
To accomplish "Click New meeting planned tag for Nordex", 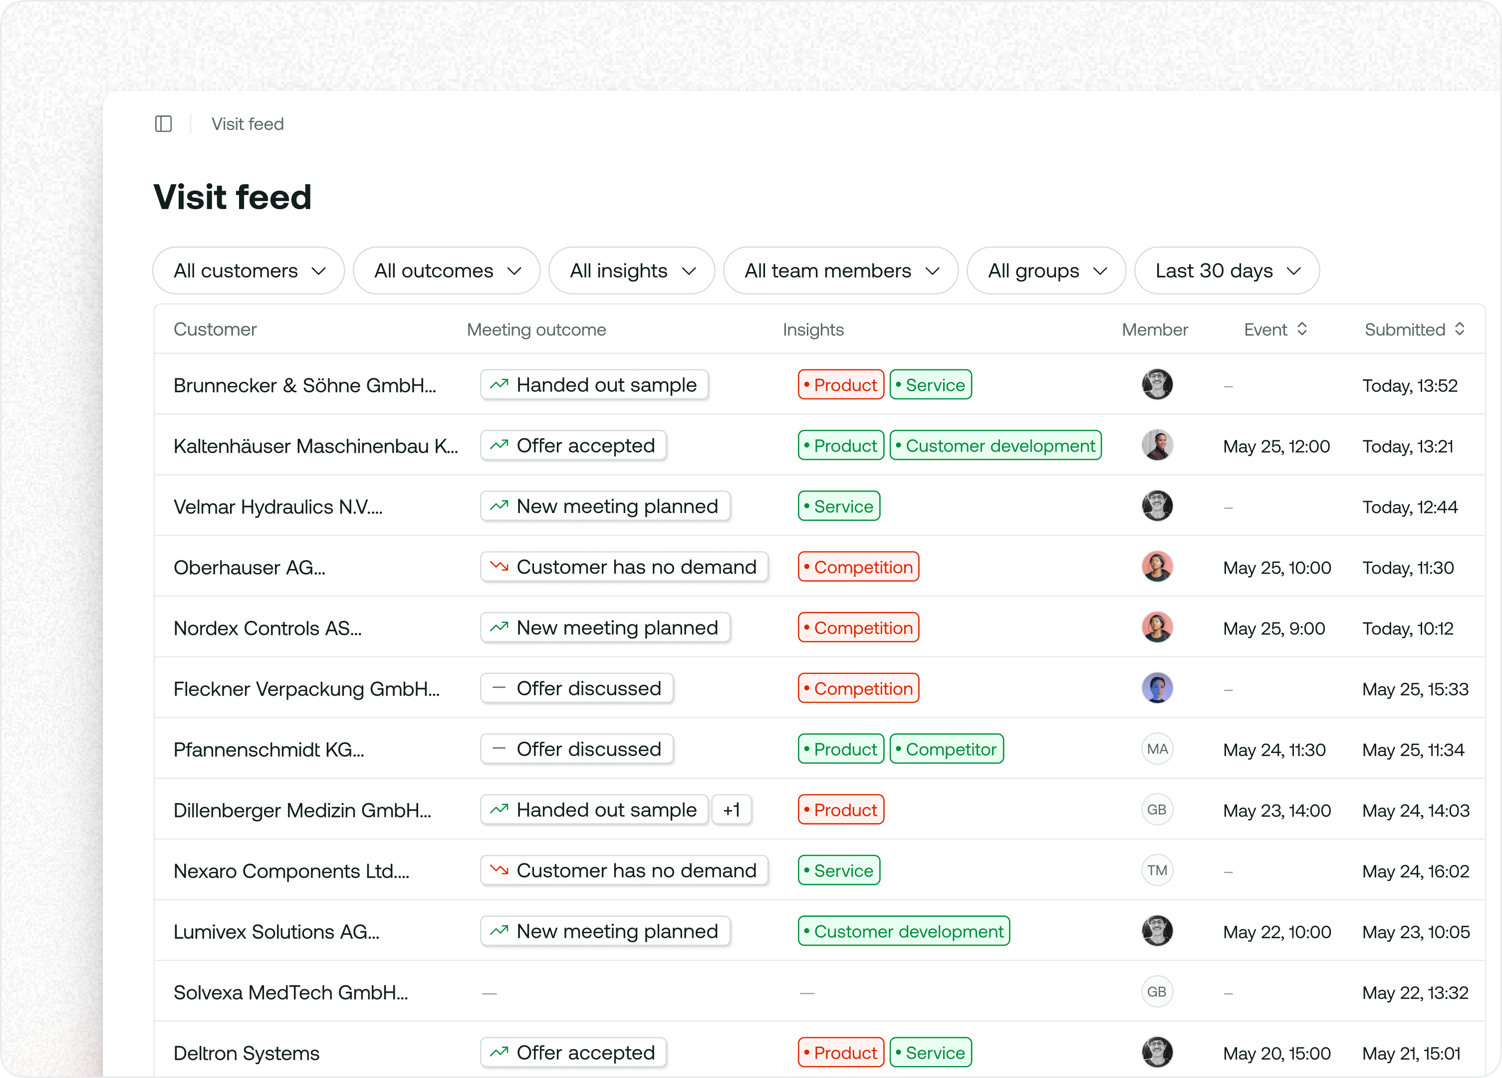I will click(x=605, y=627).
